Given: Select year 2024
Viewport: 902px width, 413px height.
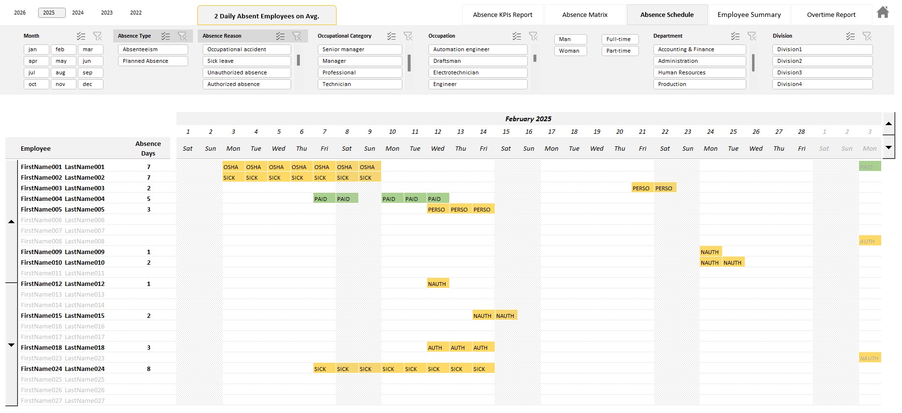Looking at the screenshot, I should pos(78,13).
